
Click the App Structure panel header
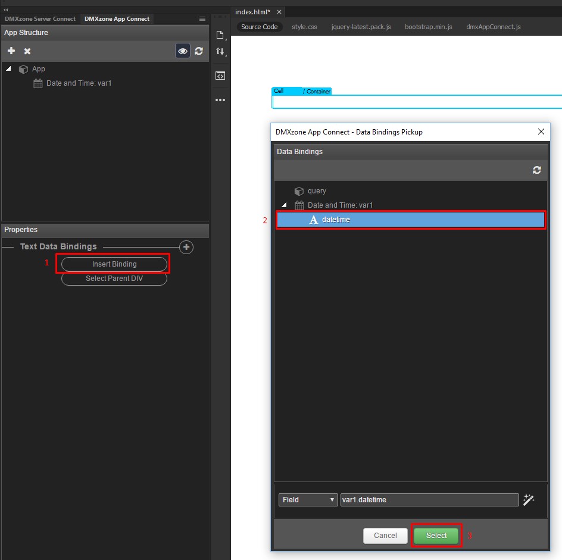105,33
